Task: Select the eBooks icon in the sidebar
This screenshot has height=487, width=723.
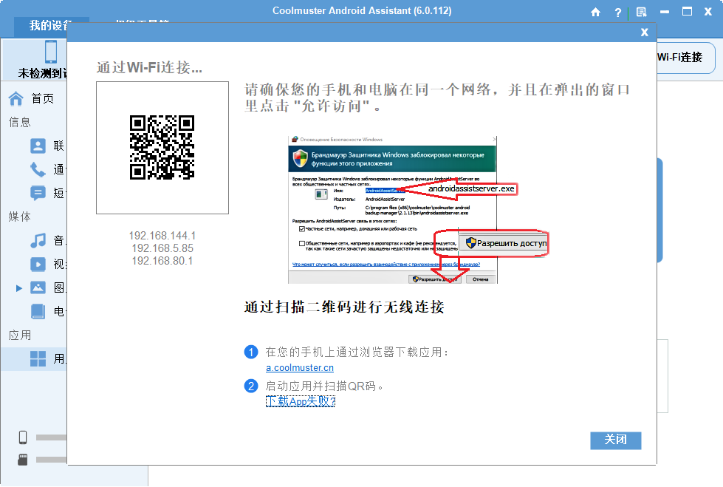Action: (38, 310)
